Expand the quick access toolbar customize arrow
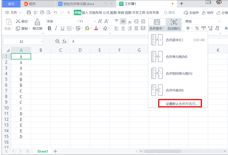This screenshot has height=155, width=228. 69,13
